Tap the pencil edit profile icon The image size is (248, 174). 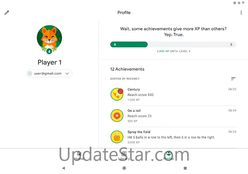[x=7, y=13]
